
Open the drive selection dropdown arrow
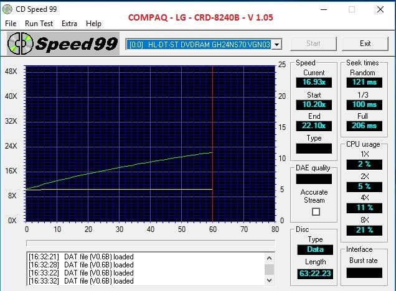click(277, 44)
